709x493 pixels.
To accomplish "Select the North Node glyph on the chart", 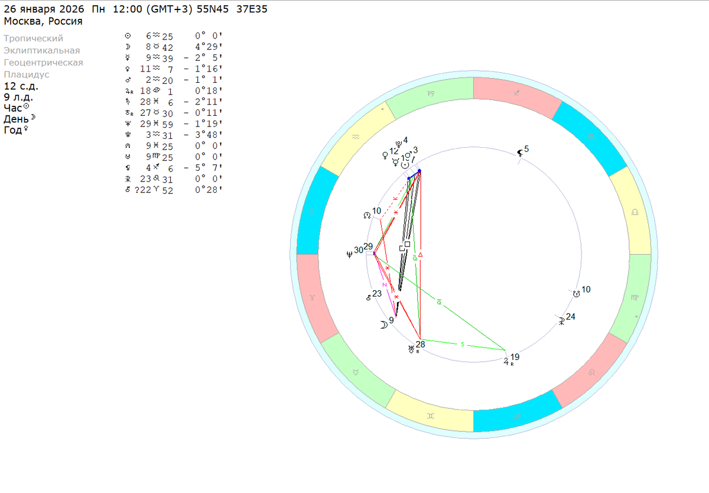I will coord(366,216).
